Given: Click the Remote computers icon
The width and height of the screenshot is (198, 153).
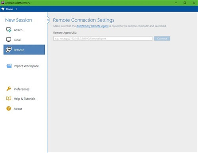Looking at the screenshot, I should pos(9,50).
